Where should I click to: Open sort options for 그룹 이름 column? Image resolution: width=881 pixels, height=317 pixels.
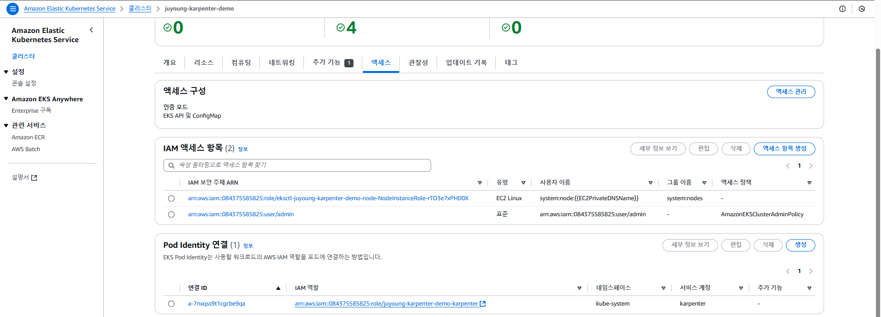coord(704,183)
